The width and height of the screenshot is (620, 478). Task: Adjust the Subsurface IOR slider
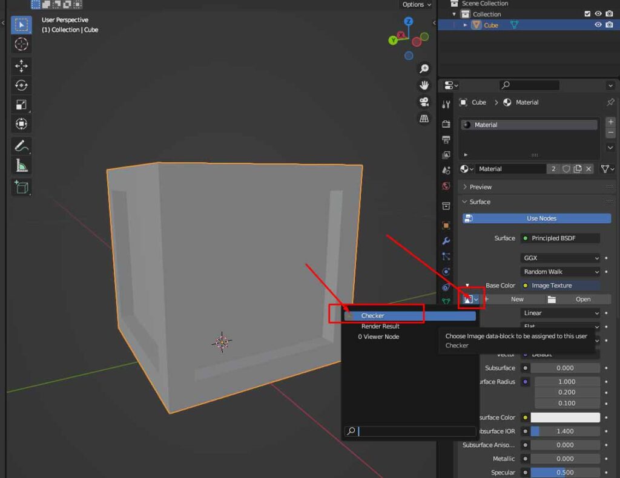pyautogui.click(x=565, y=431)
